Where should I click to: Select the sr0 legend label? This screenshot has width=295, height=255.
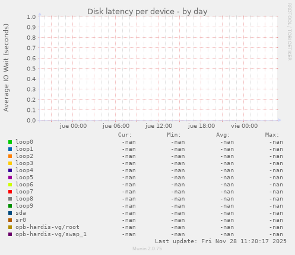21,220
